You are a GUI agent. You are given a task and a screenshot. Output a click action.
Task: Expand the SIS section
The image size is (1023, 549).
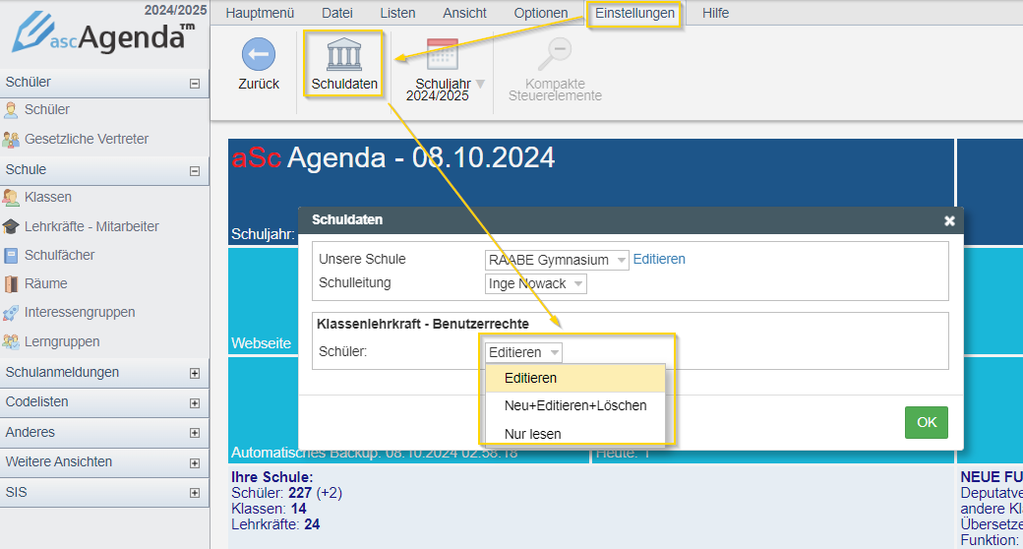pos(195,494)
